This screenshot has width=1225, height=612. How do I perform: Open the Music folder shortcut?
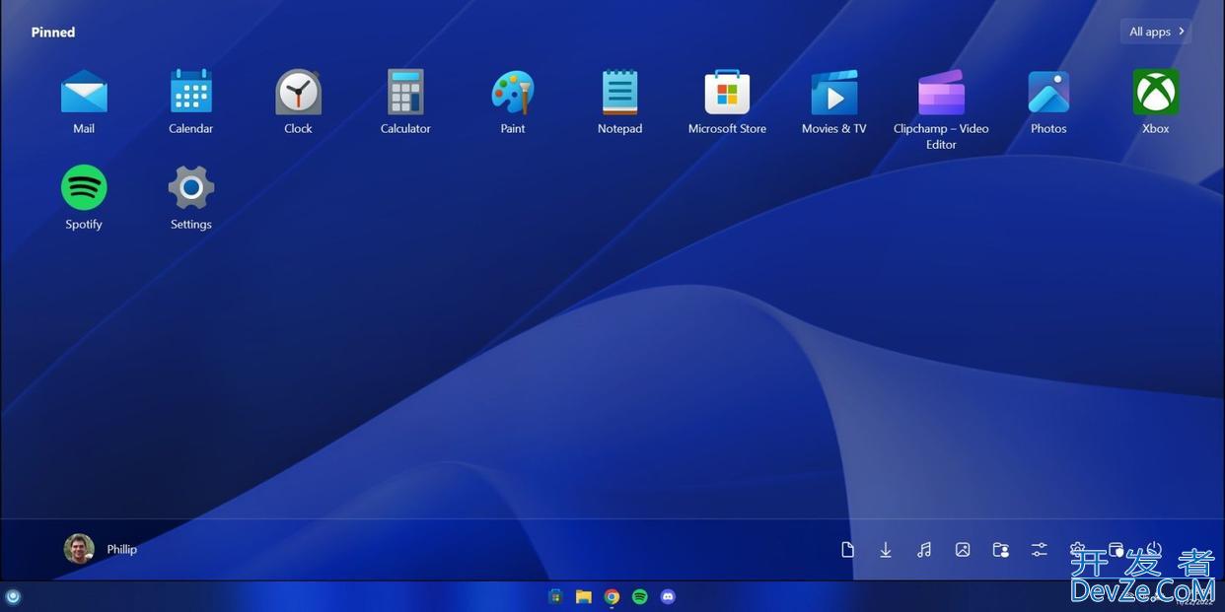(924, 550)
